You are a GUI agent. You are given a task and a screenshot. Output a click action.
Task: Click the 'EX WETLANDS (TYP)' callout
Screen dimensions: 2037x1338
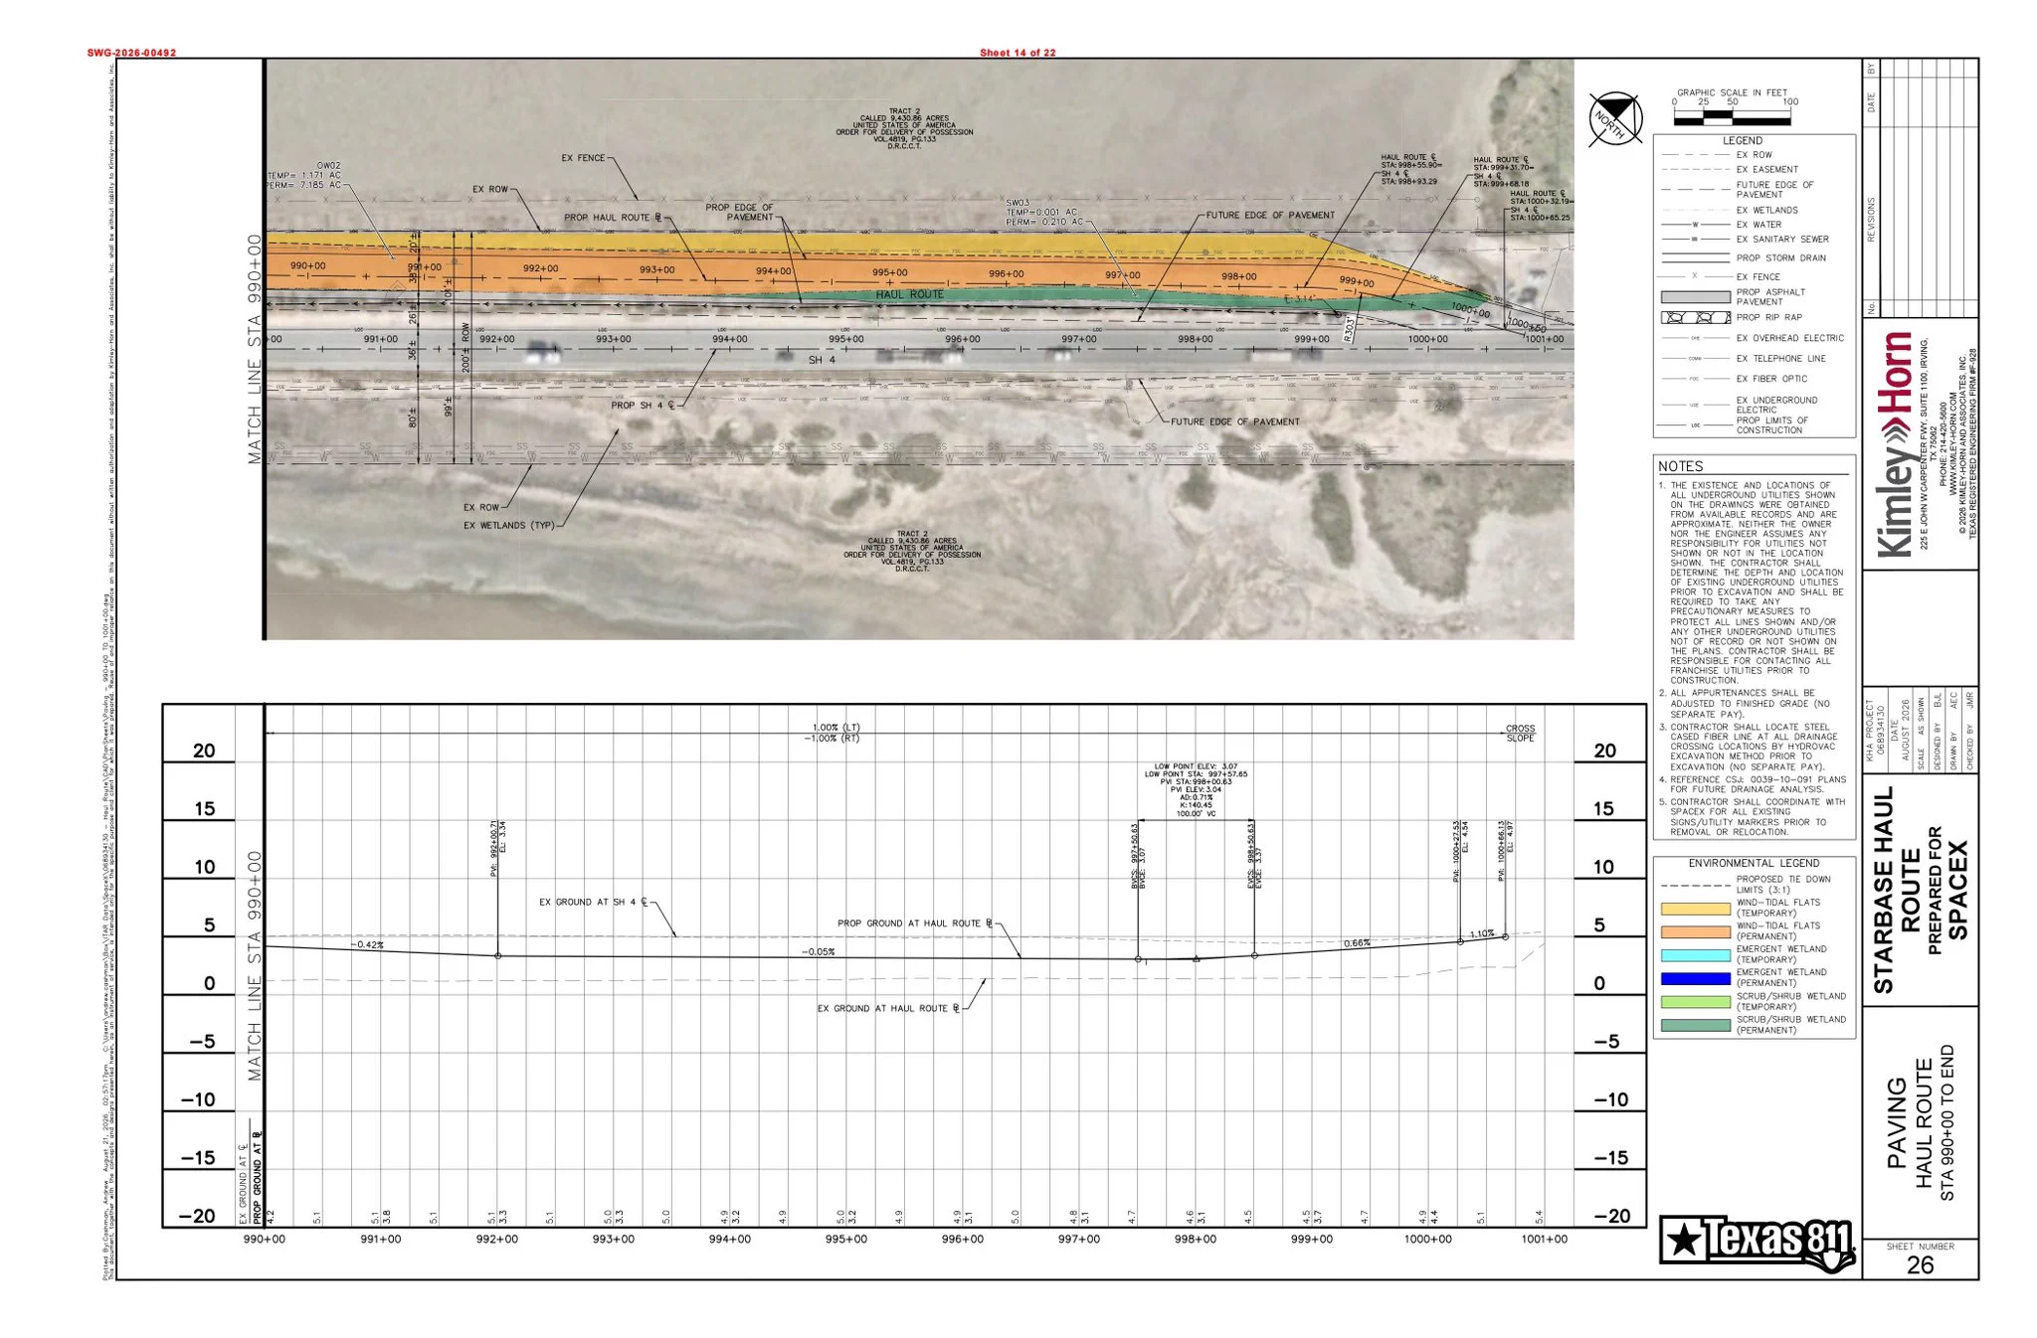point(508,526)
